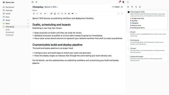169x95 pixels.
Task: Apply strikethrough formatting
Action: (x=41, y=14)
